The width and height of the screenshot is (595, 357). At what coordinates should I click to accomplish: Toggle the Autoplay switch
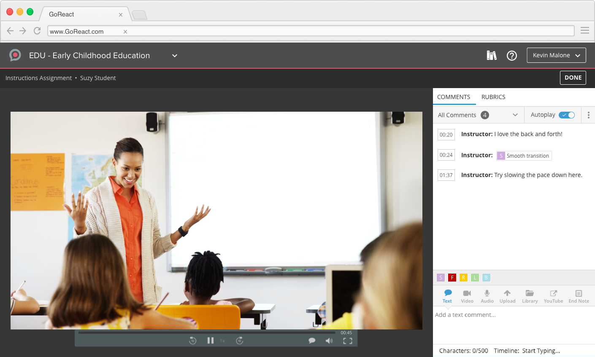coord(567,115)
